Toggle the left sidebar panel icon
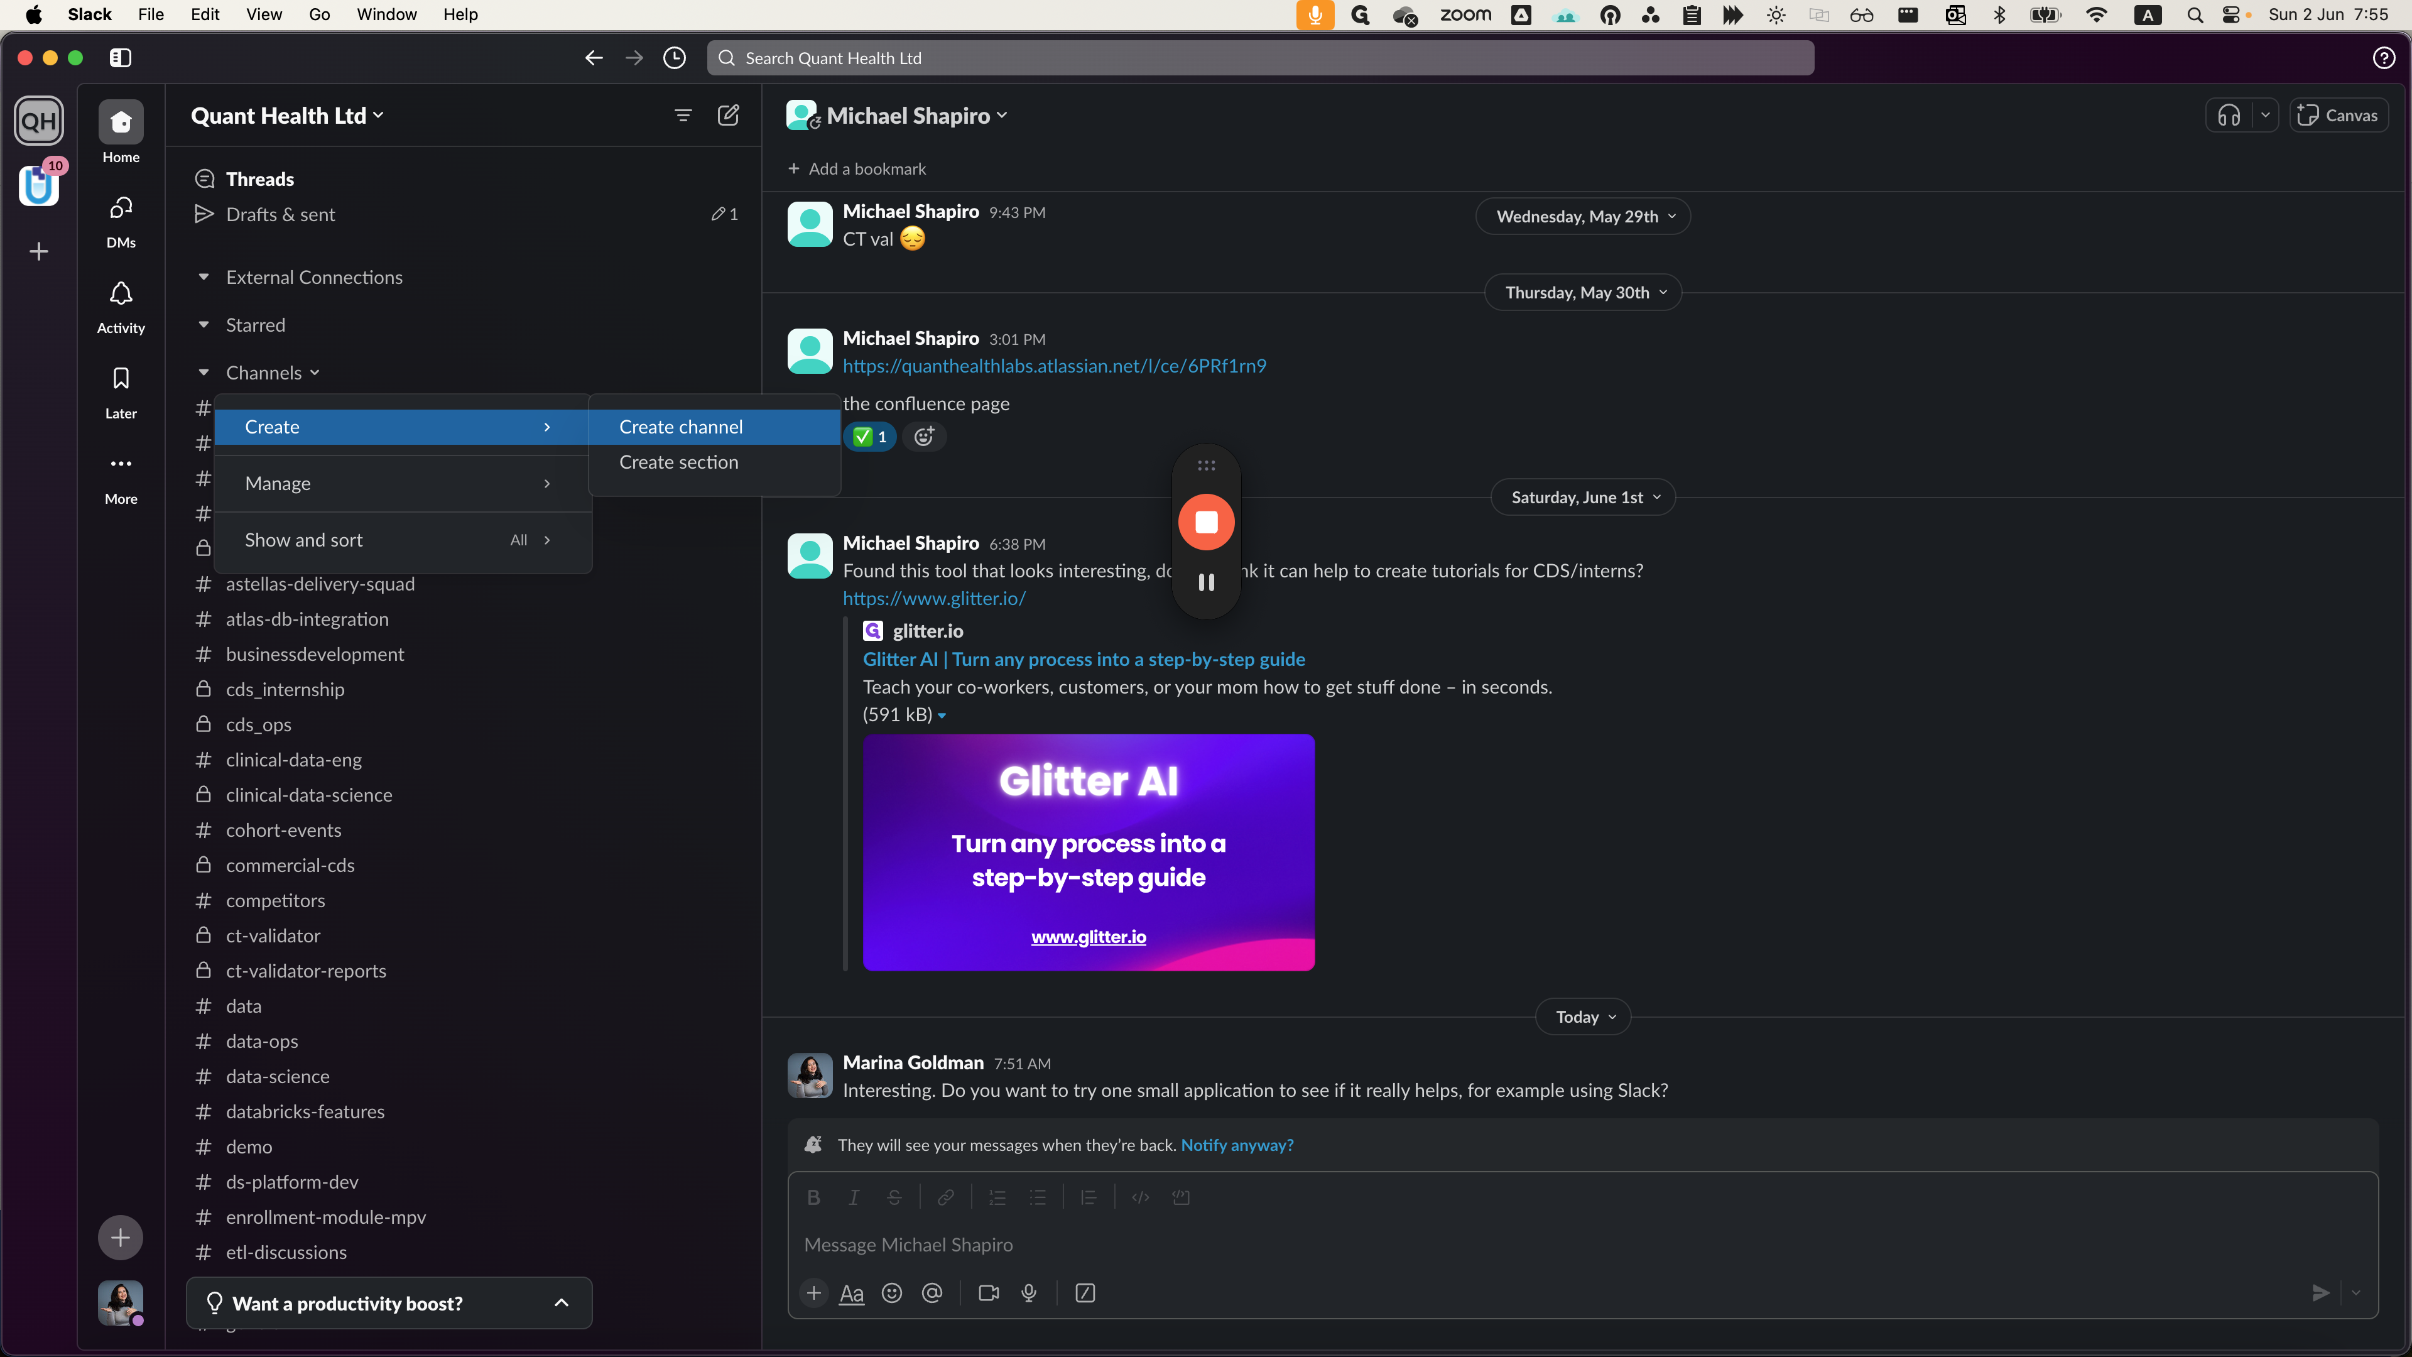The image size is (2412, 1357). point(120,58)
